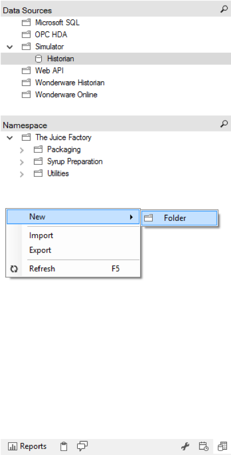Select the Wonderware Online folder

coord(66,94)
